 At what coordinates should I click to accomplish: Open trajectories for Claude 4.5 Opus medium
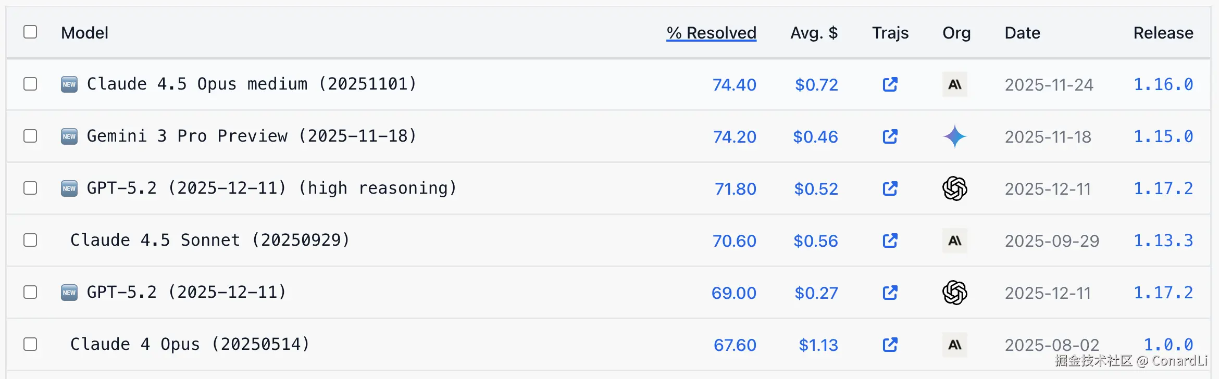click(x=890, y=84)
